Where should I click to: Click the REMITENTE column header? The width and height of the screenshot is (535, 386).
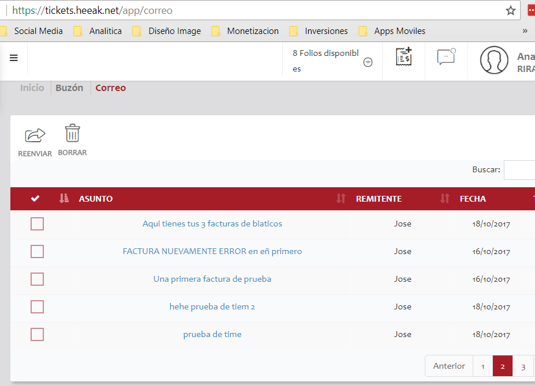pos(379,199)
